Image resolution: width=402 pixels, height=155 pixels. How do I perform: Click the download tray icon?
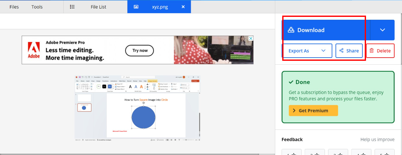pyautogui.click(x=291, y=30)
